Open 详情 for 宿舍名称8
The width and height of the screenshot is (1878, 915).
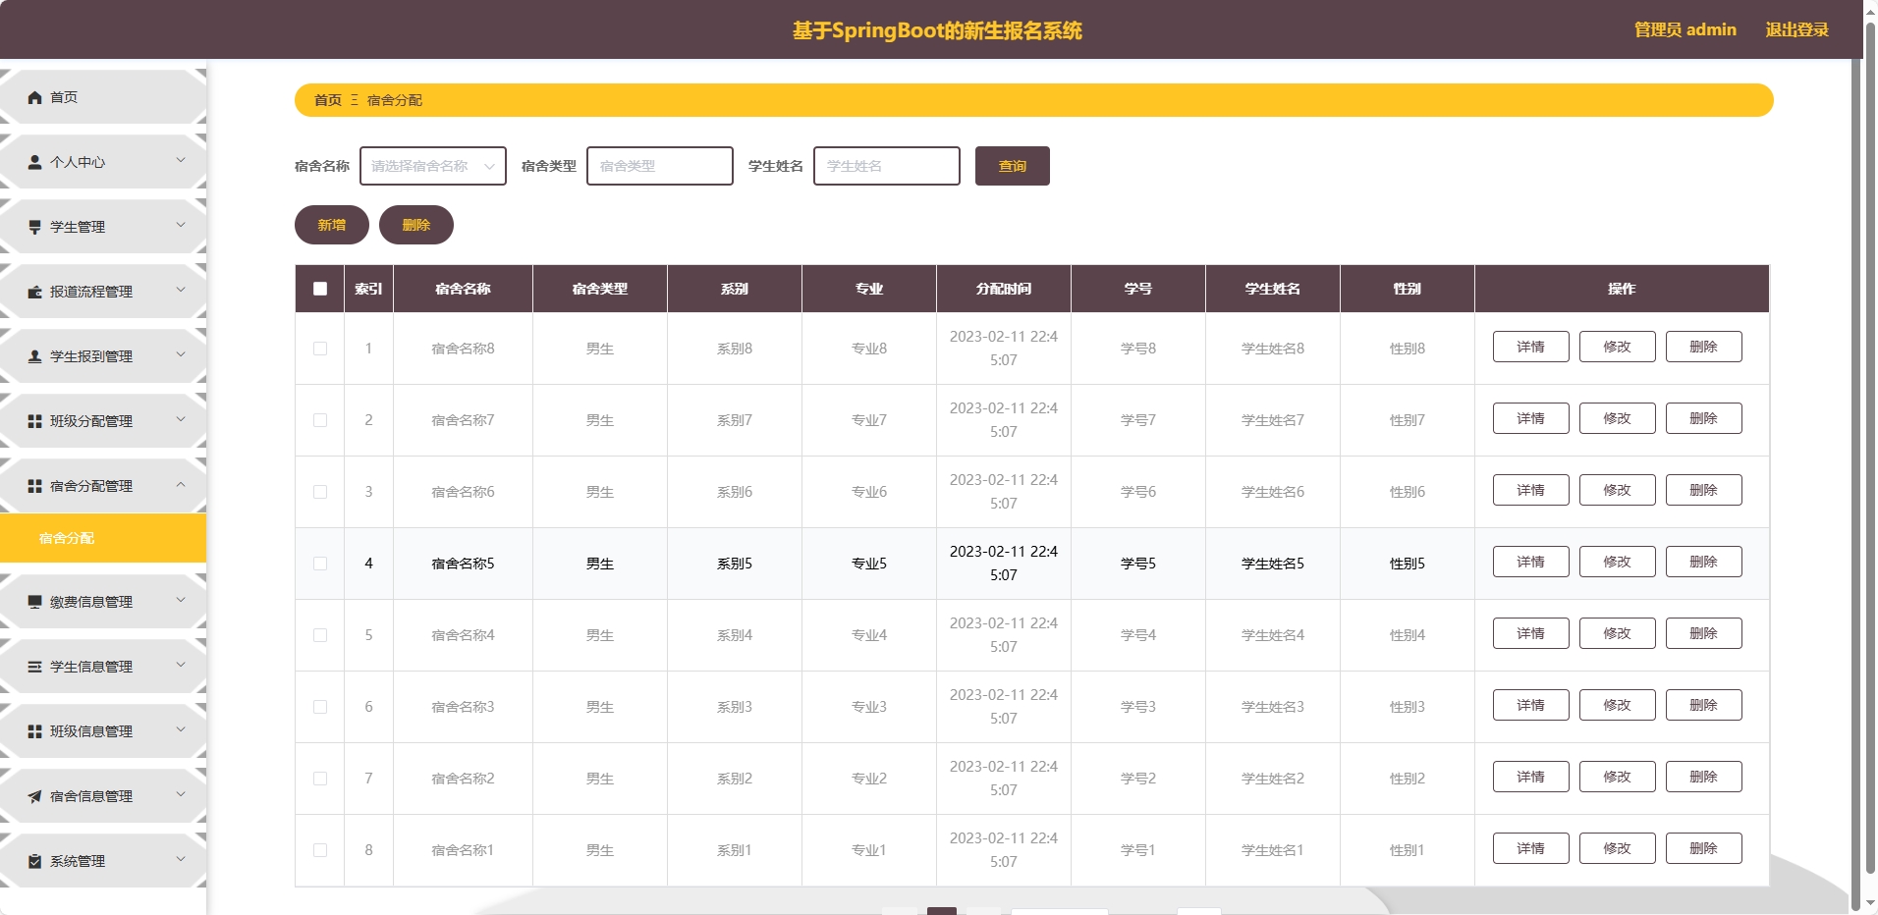[1530, 347]
